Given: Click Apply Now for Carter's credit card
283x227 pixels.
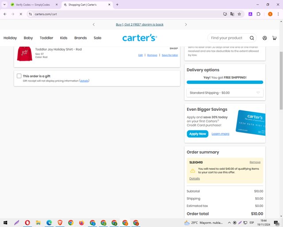Looking at the screenshot, I should point(198,134).
